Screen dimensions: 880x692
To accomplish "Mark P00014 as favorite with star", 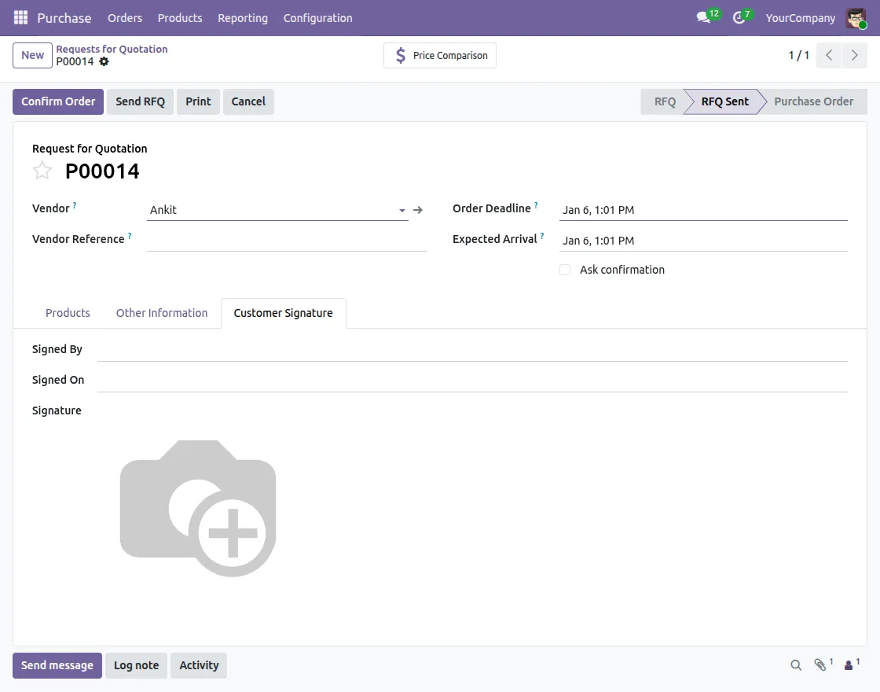I will coord(42,171).
